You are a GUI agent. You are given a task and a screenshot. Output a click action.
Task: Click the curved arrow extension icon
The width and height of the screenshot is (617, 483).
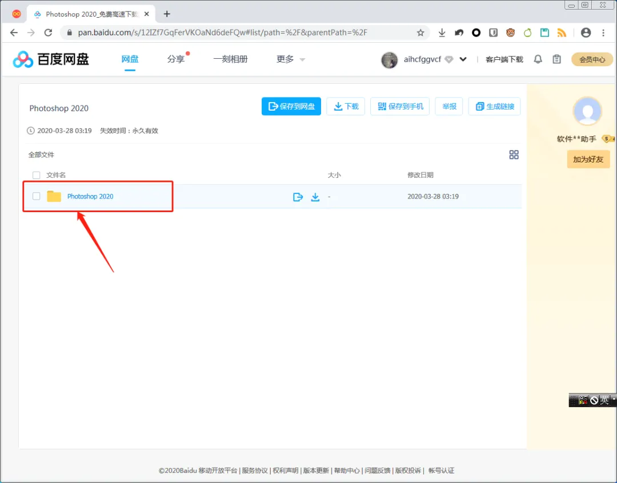click(x=459, y=33)
